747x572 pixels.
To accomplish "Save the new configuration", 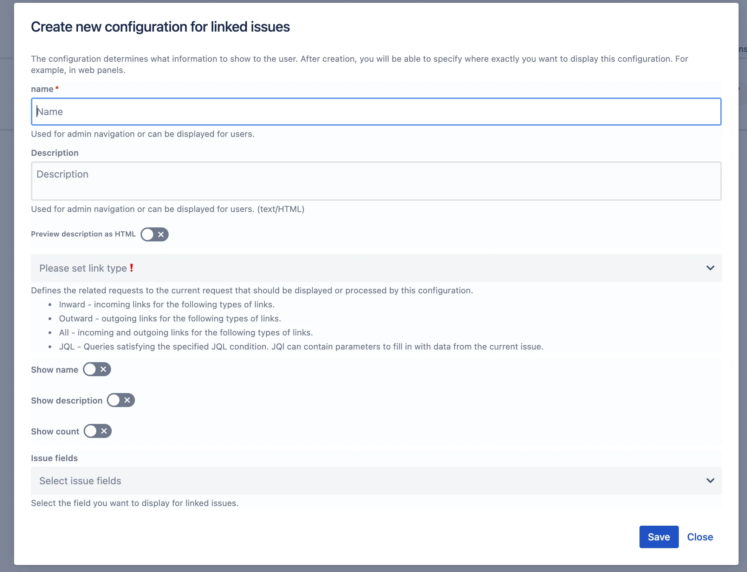I will (x=659, y=537).
